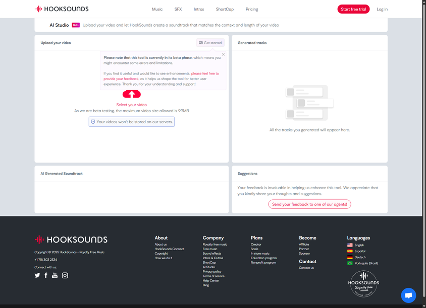426x308 pixels.
Task: Click the shield icon on the storage notice
Action: [93, 121]
